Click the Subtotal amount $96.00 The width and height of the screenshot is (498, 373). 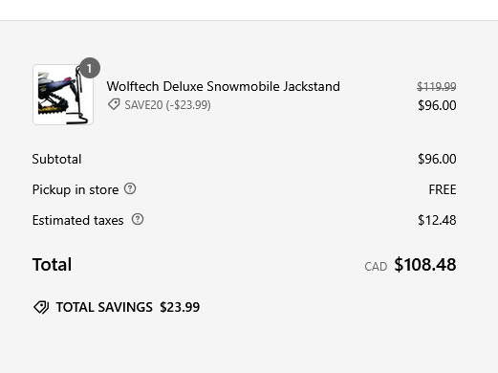click(x=437, y=159)
